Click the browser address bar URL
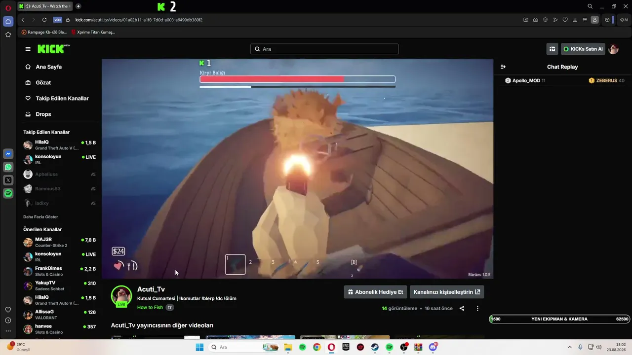This screenshot has width=632, height=355. click(x=139, y=20)
